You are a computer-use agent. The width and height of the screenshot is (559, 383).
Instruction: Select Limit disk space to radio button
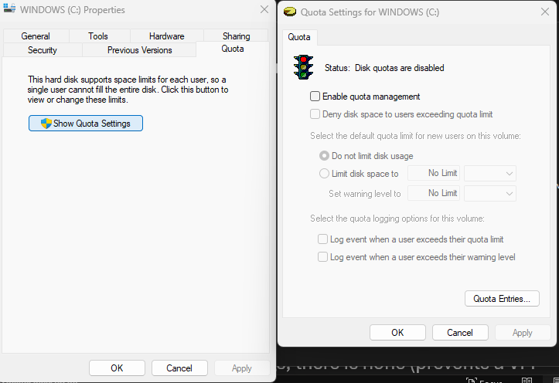pos(325,174)
